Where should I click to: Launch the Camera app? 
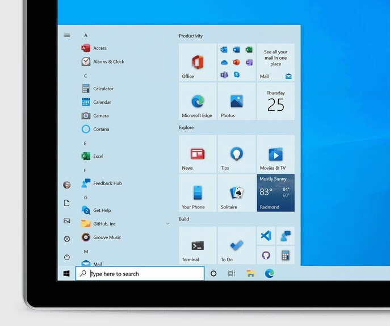(x=95, y=116)
